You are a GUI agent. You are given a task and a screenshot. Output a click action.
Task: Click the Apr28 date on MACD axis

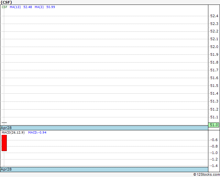coord(6,169)
